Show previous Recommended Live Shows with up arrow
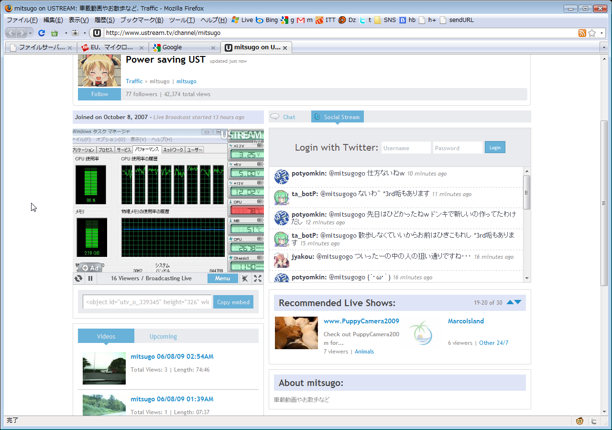The width and height of the screenshot is (612, 430). point(510,302)
